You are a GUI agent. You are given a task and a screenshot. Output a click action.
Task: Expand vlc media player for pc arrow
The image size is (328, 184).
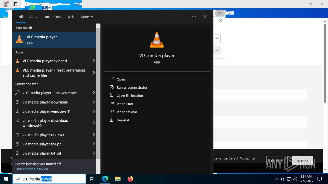pos(94,144)
